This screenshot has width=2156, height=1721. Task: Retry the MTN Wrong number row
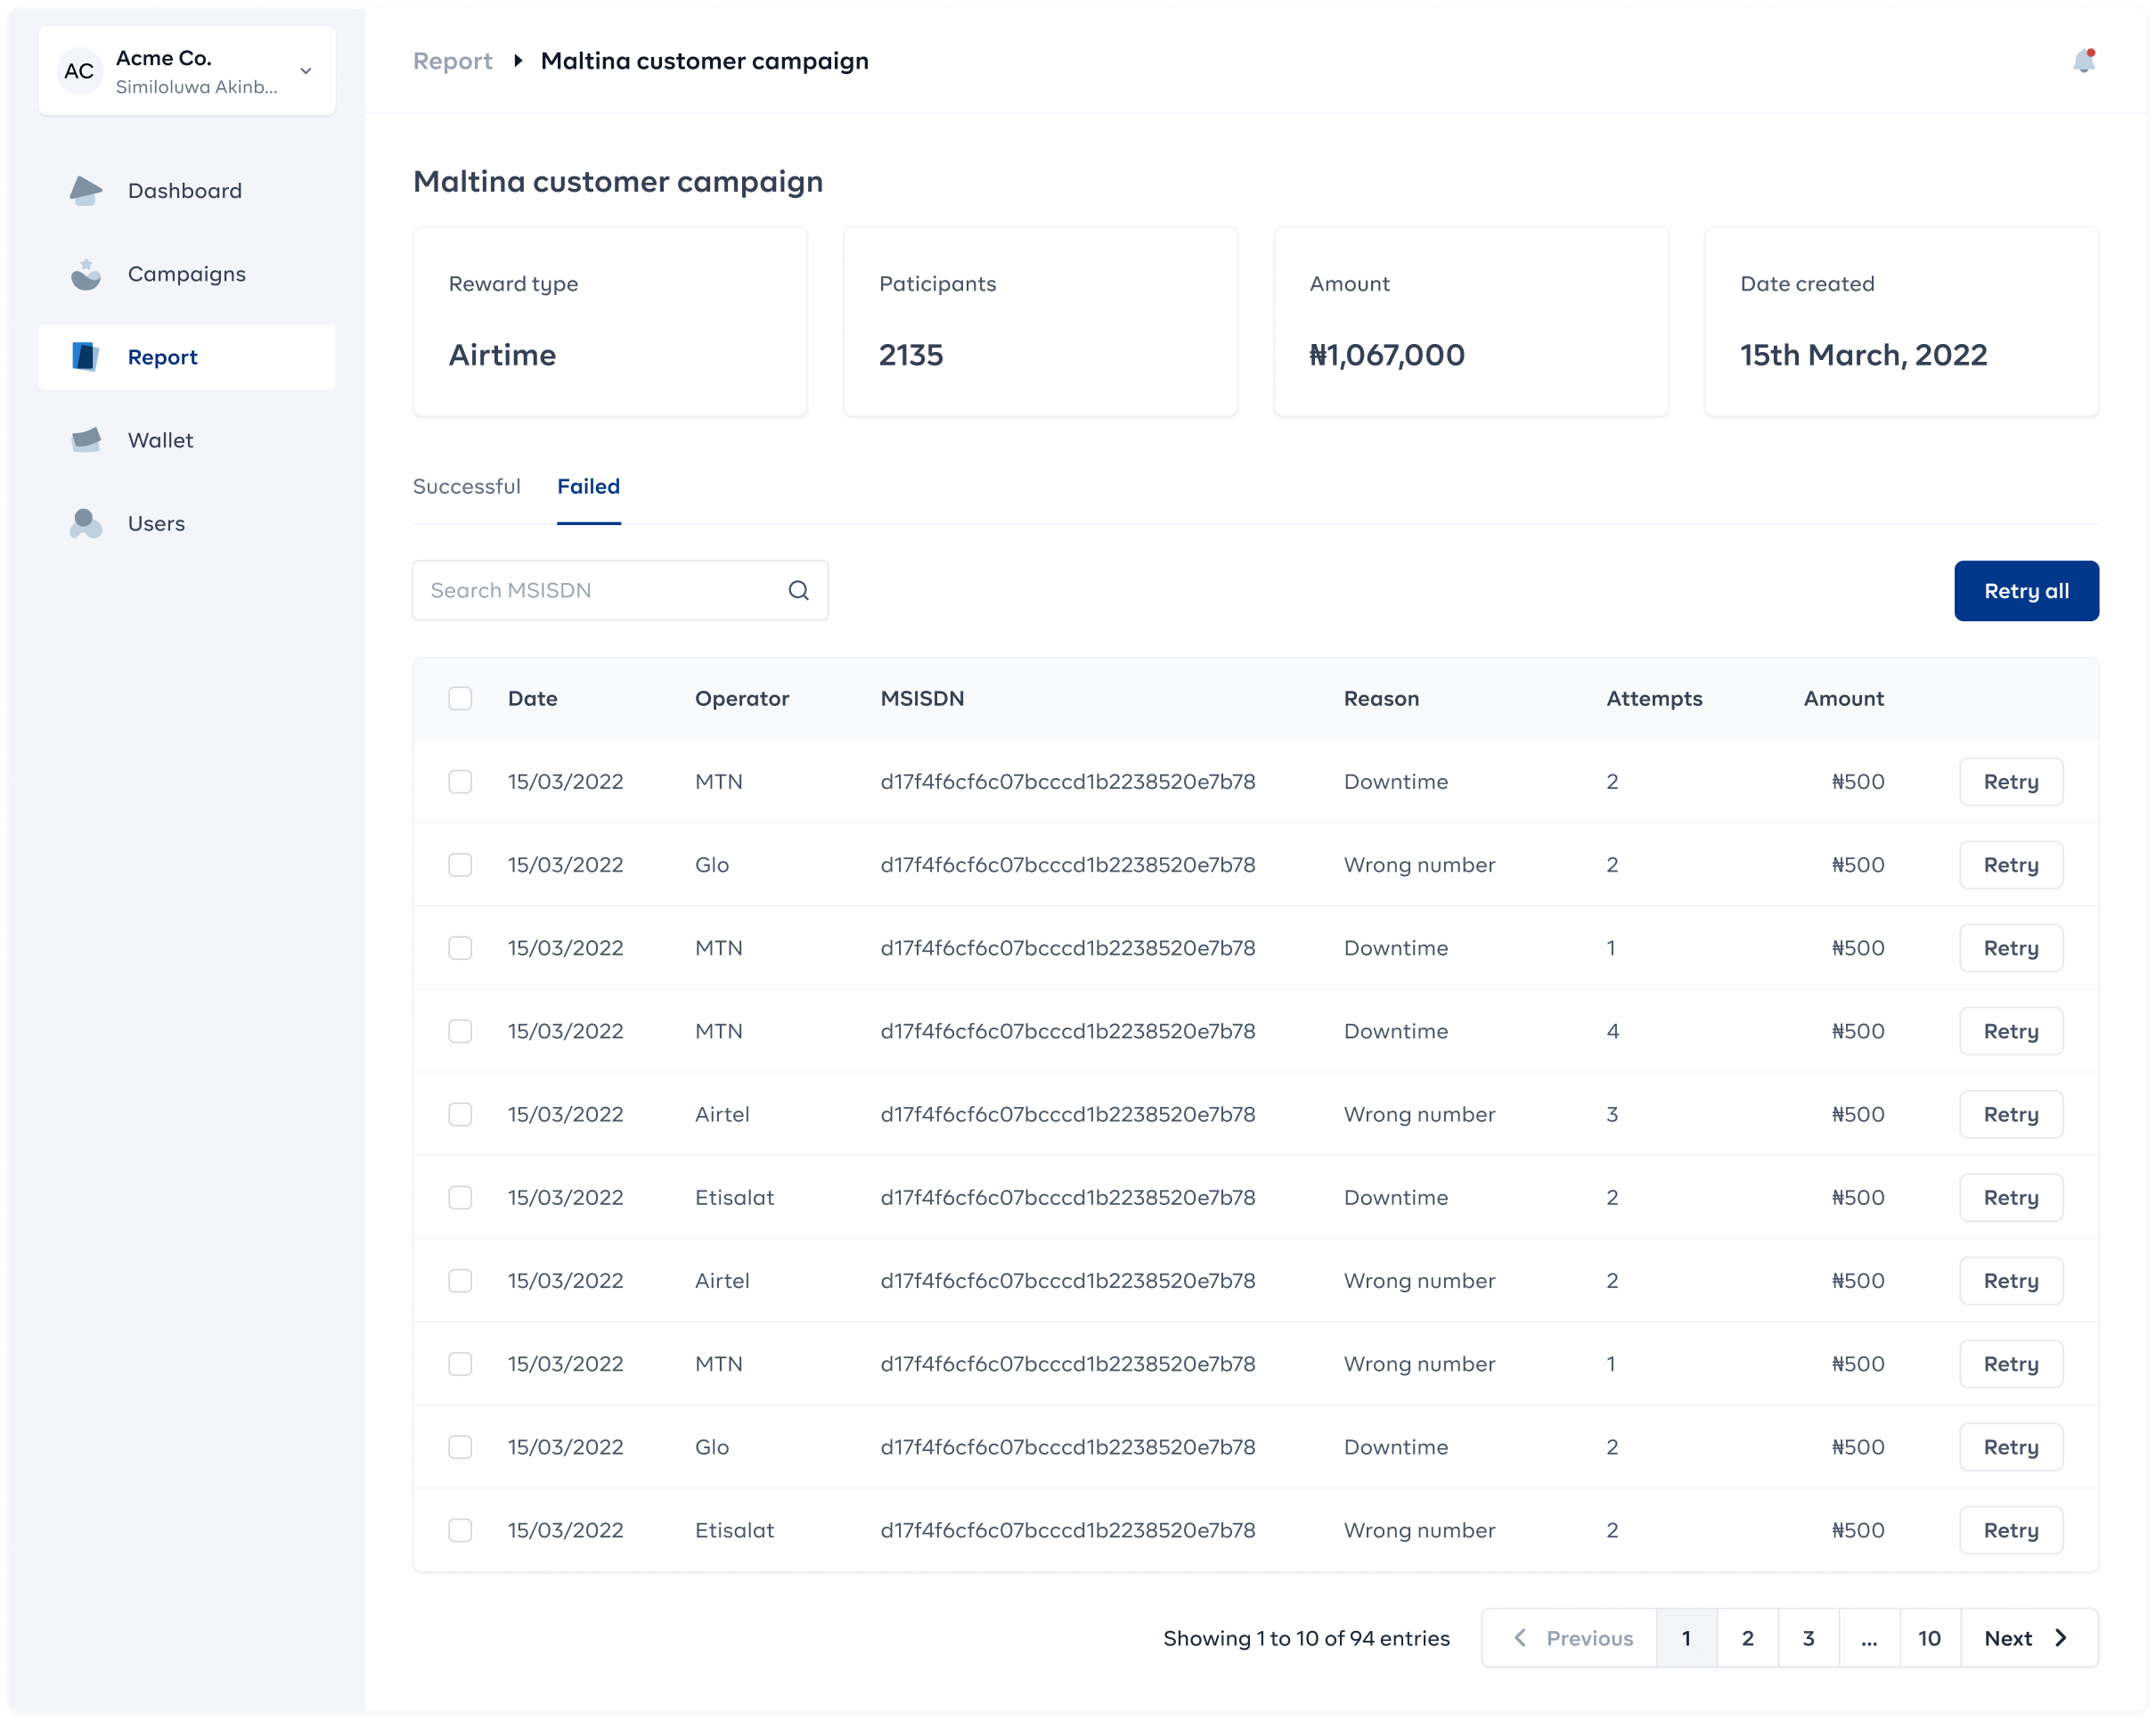click(2010, 1363)
